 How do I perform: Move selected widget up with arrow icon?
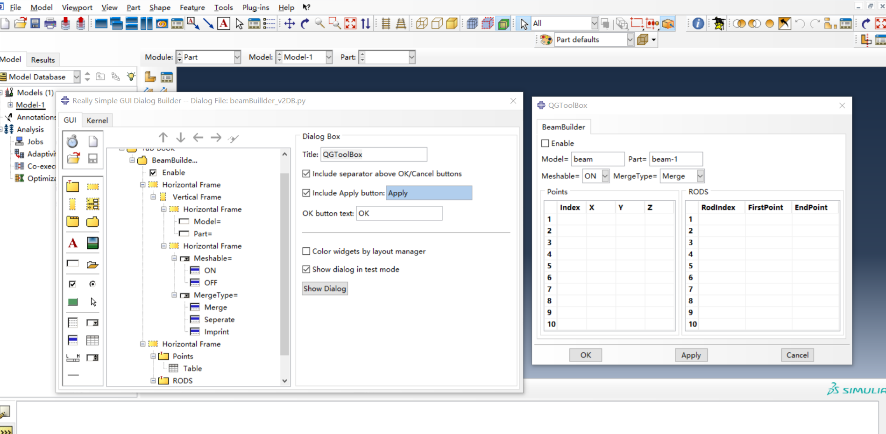163,138
